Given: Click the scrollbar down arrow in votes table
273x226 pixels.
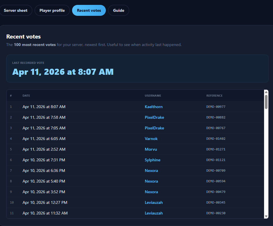Looking at the screenshot, I should [x=266, y=216].
